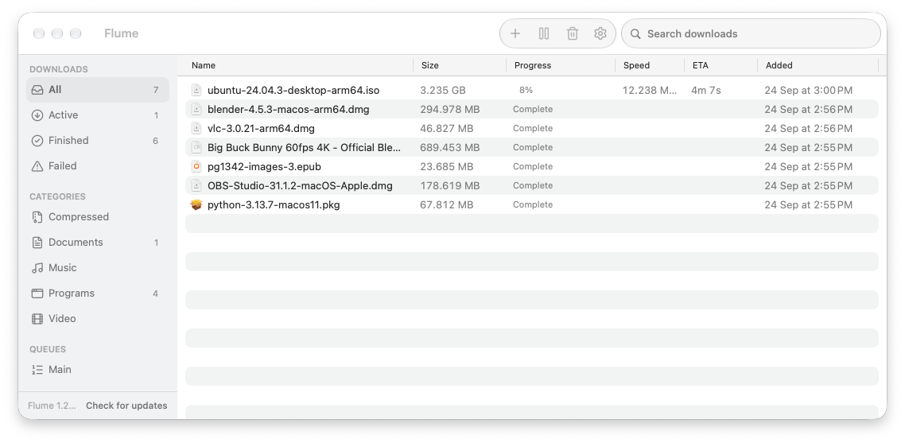Click the inbox tray icon beside All

click(x=37, y=90)
